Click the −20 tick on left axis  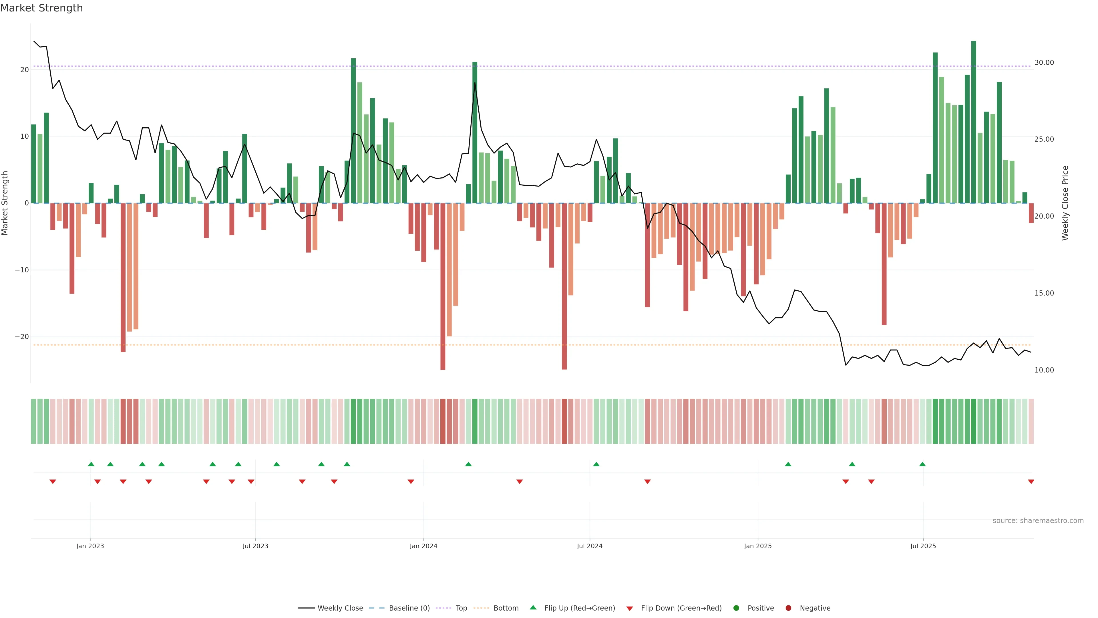pos(22,337)
